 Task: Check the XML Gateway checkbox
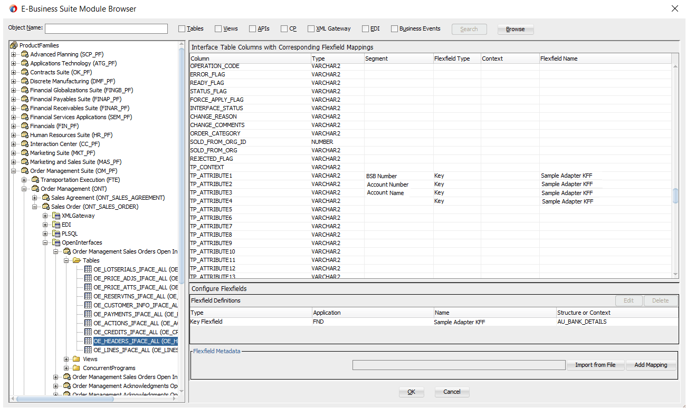[x=311, y=29]
